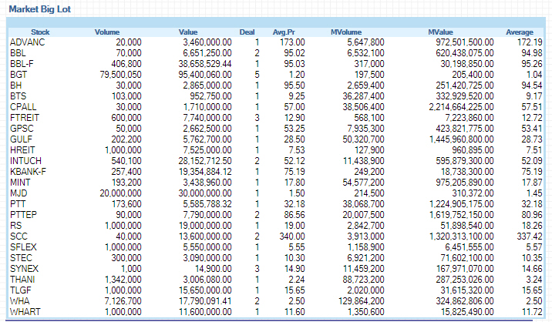Click BTS average price 9.25

(297, 96)
